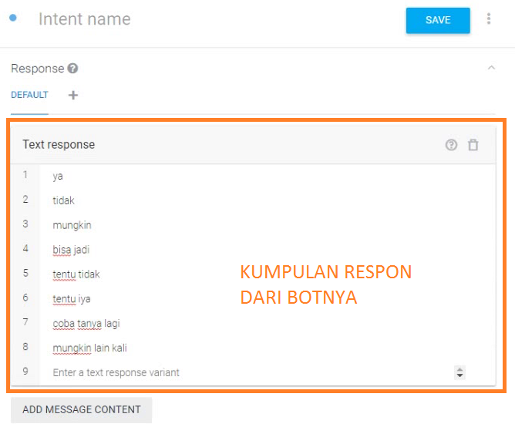The height and width of the screenshot is (434, 515).
Task: Click the response row 'mungkin lain kali'
Action: [267, 348]
